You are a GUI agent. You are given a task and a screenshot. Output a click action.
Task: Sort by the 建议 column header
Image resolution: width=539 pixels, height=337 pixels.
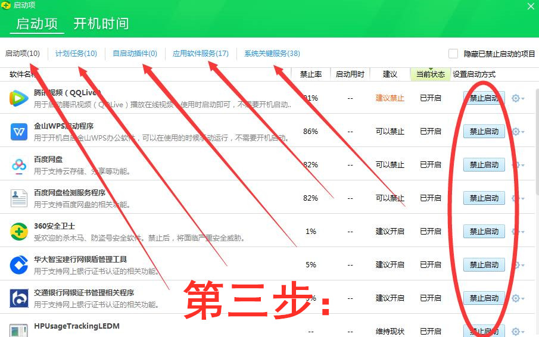point(390,74)
